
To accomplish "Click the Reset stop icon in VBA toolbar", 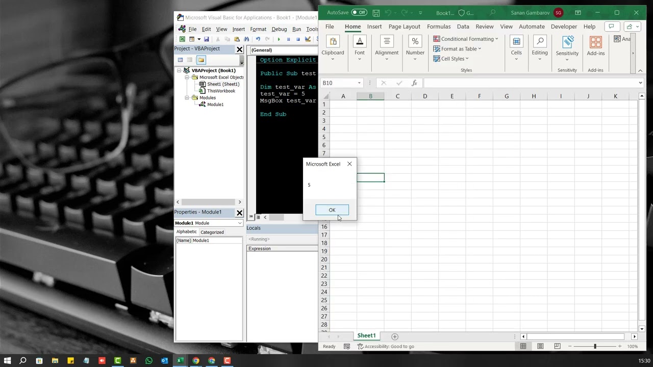I will click(x=298, y=39).
